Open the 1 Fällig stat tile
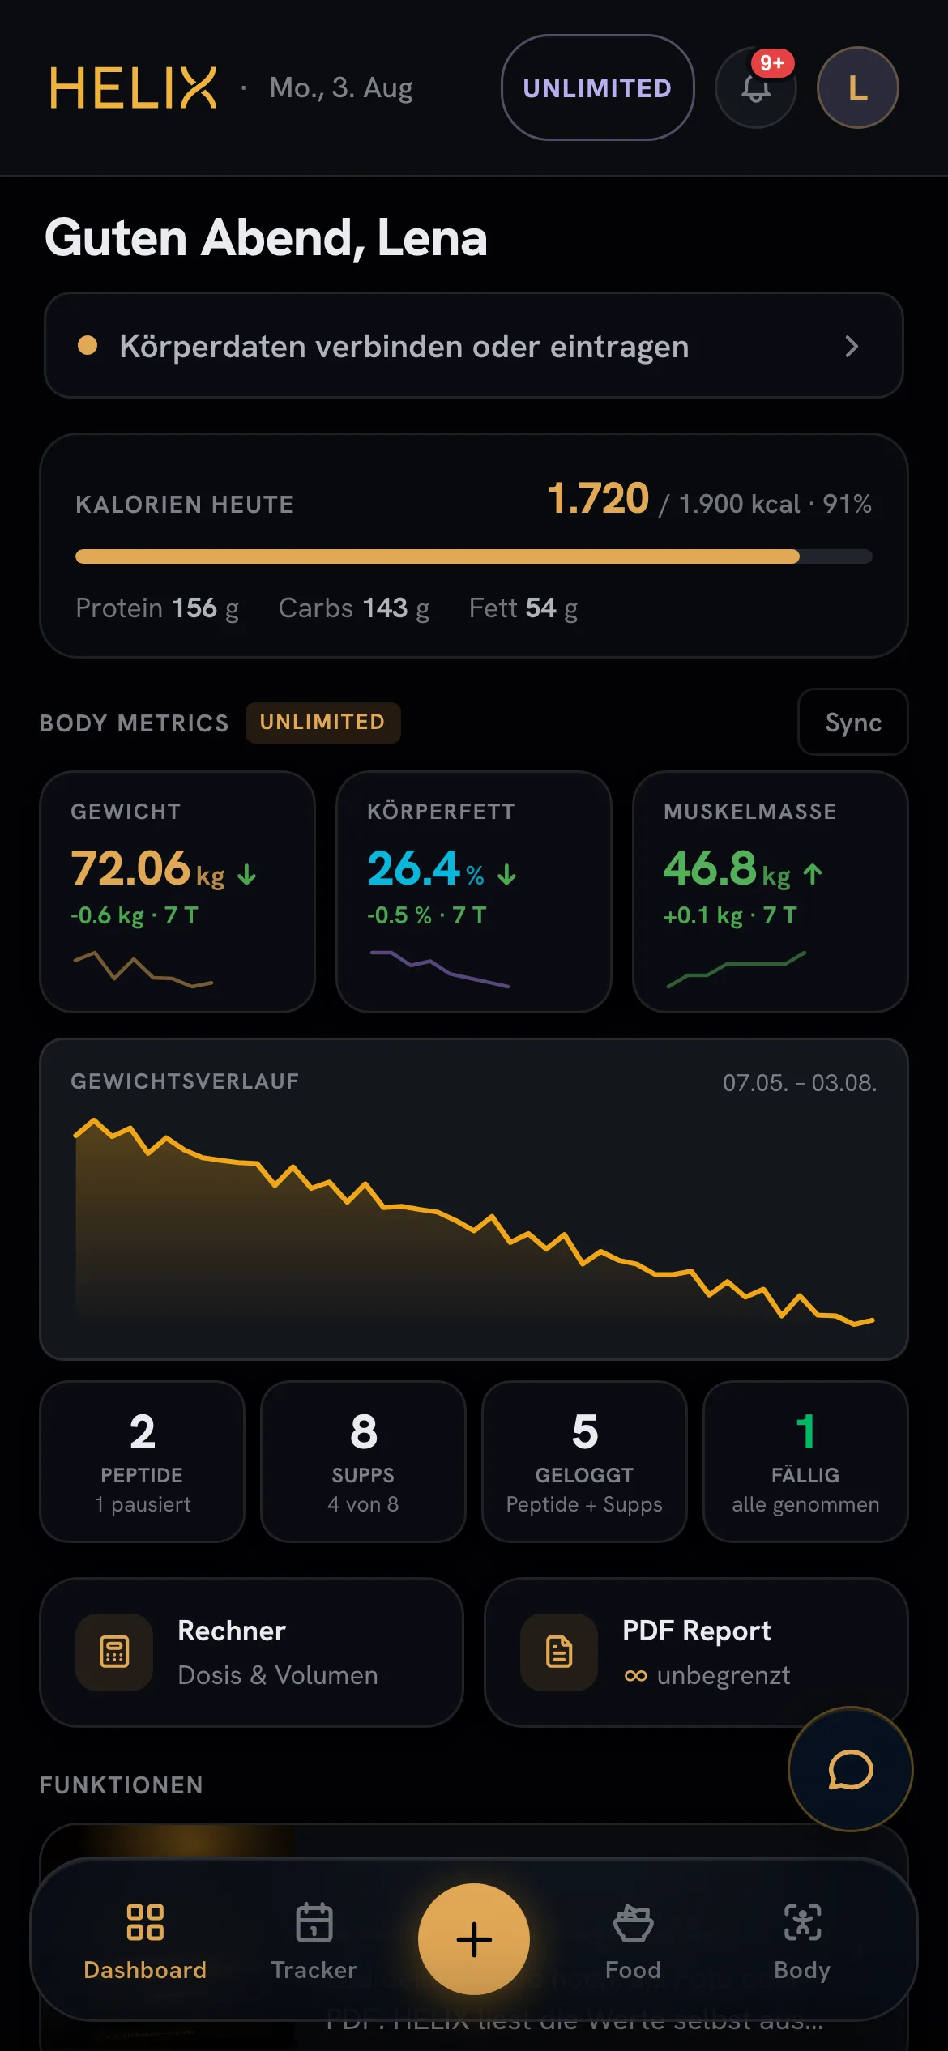Image resolution: width=948 pixels, height=2051 pixels. (805, 1461)
